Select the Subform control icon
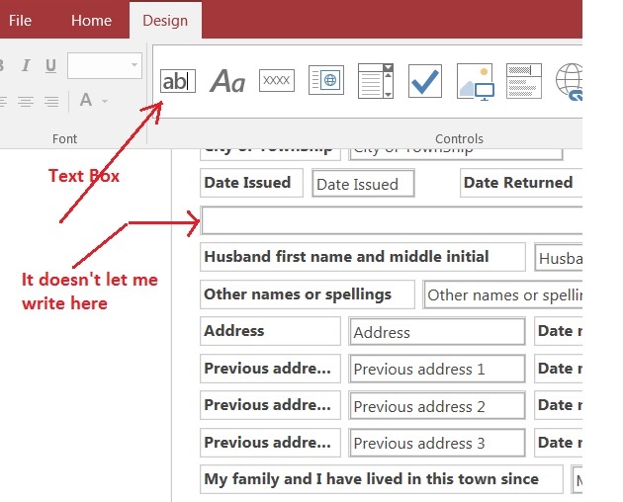The height and width of the screenshot is (502, 623). 524,81
